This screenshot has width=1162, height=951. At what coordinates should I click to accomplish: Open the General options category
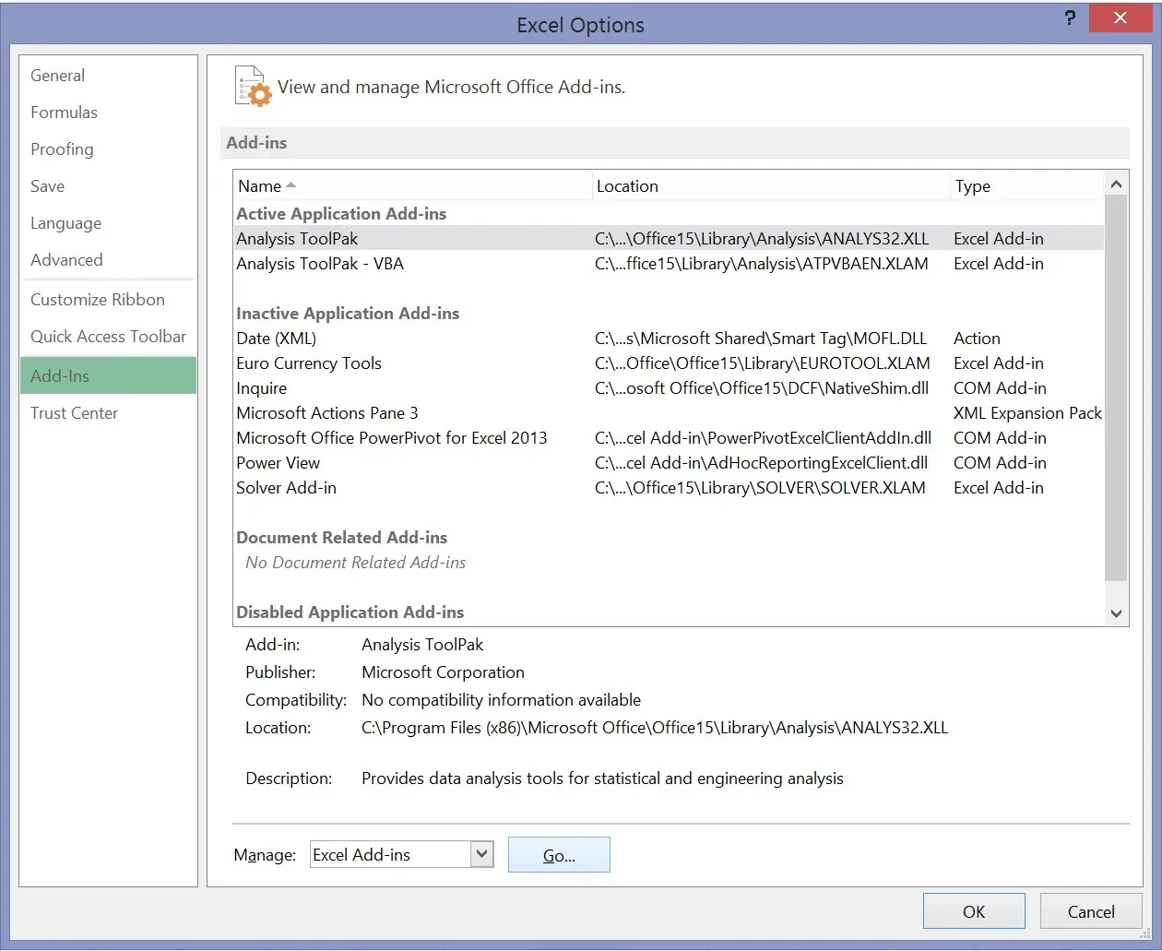[x=57, y=76]
